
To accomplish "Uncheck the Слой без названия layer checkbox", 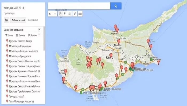I will click(39, 30).
